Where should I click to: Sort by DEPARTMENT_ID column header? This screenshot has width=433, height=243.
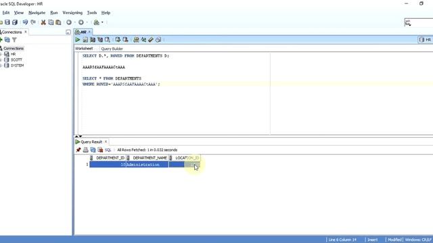tap(108, 158)
